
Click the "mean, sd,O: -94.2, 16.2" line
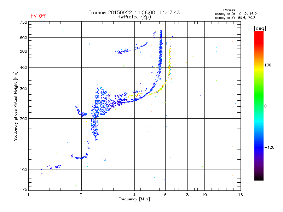tap(236, 14)
